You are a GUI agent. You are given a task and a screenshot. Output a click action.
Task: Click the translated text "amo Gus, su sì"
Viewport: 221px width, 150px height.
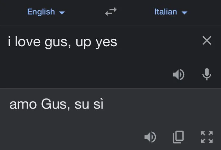56,104
